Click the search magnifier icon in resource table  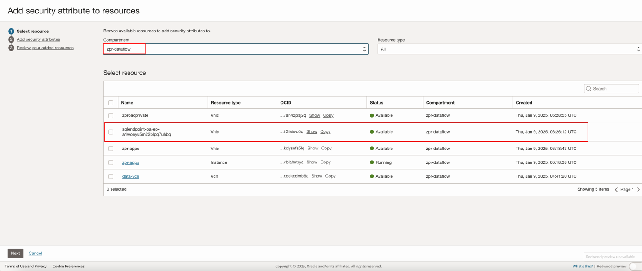click(x=588, y=89)
